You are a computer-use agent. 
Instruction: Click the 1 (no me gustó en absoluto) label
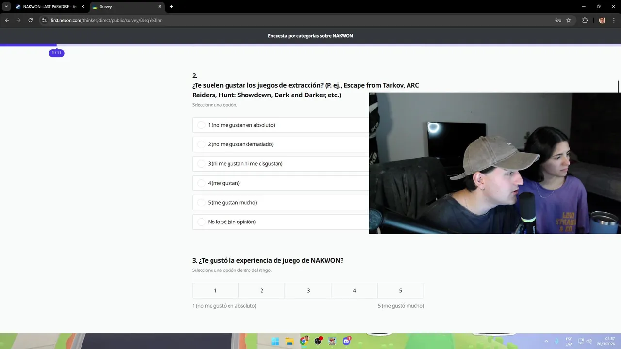click(224, 306)
